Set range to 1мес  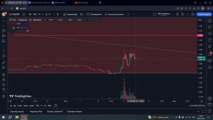tap(20, 106)
